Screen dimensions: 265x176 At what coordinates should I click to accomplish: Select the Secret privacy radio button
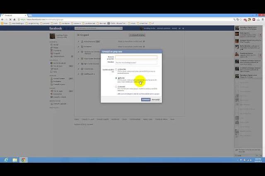116,87
